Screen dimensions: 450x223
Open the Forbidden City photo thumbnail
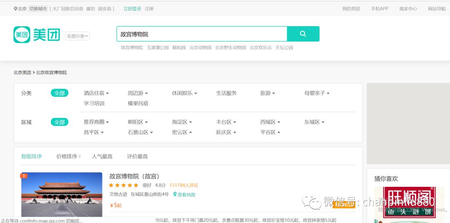coord(62,194)
